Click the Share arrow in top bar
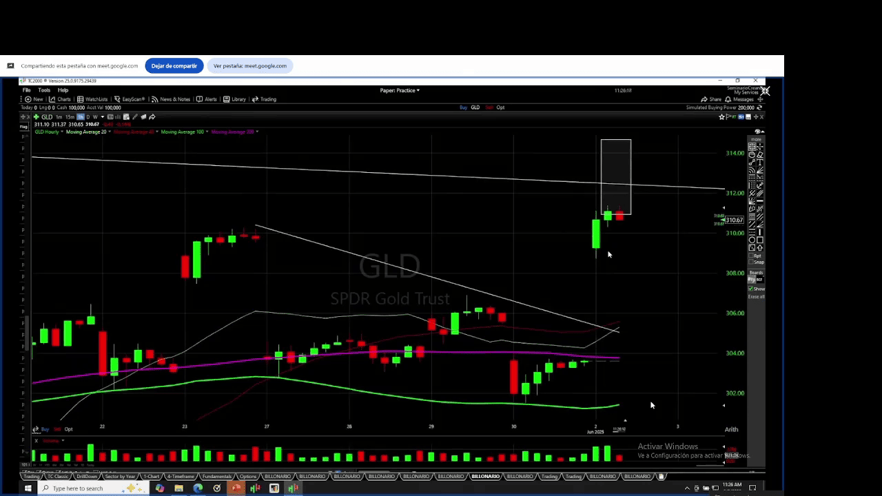Image resolution: width=882 pixels, height=496 pixels. (x=711, y=99)
